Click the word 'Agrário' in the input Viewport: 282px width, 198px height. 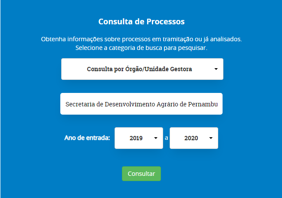click(x=166, y=104)
